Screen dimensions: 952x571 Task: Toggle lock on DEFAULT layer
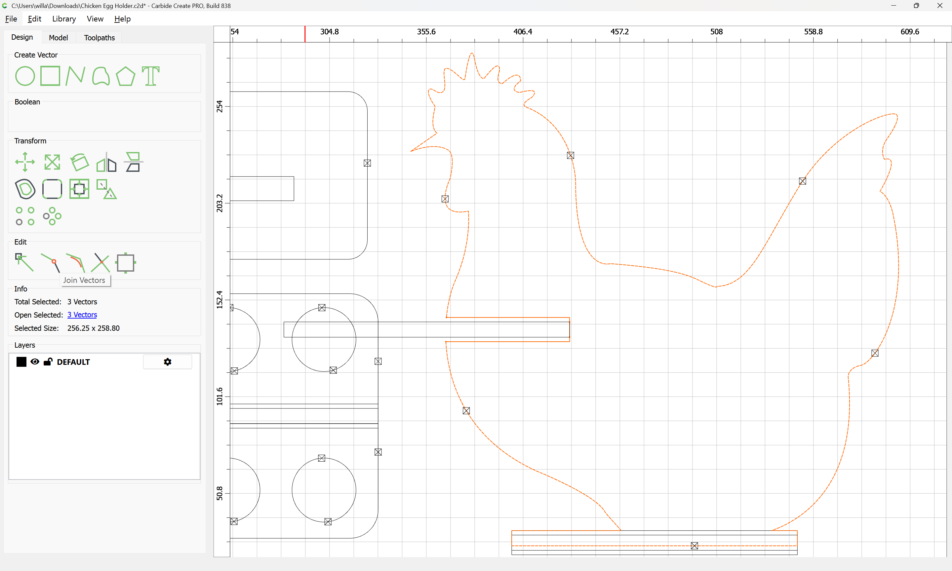(48, 362)
